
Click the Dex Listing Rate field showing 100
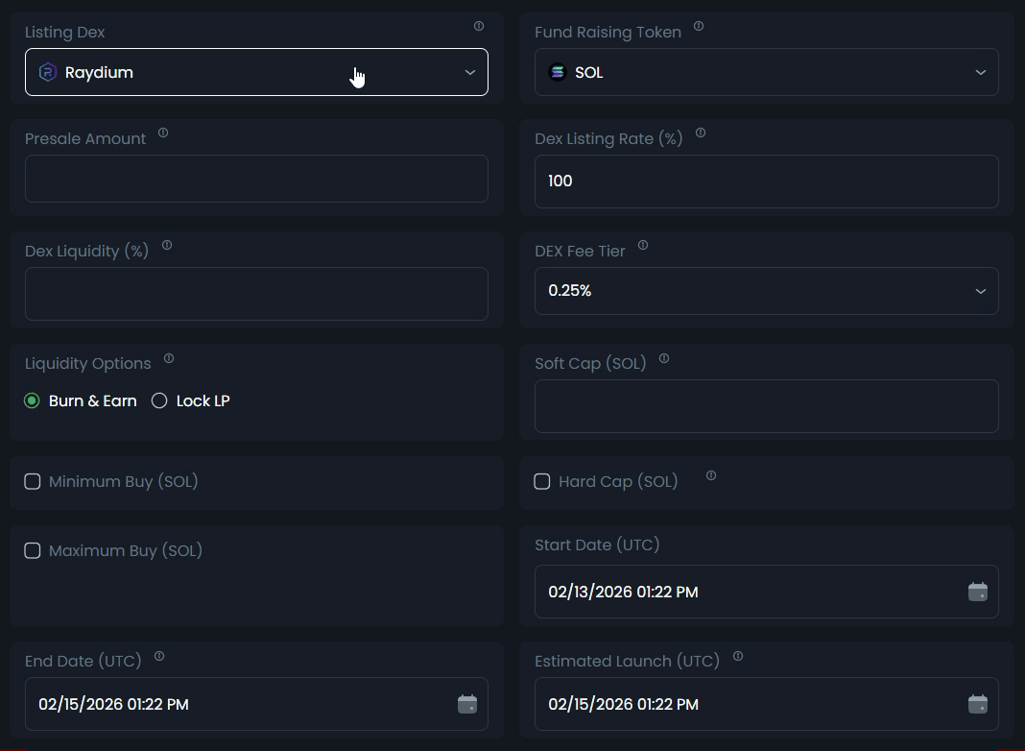(766, 181)
